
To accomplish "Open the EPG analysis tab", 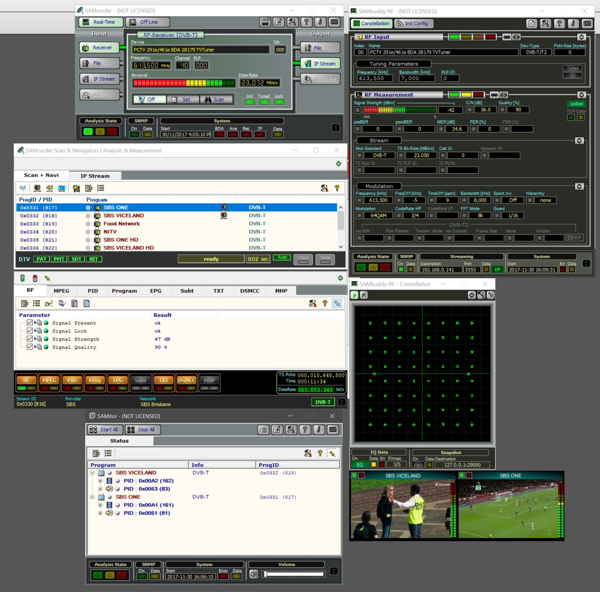I will click(x=156, y=291).
